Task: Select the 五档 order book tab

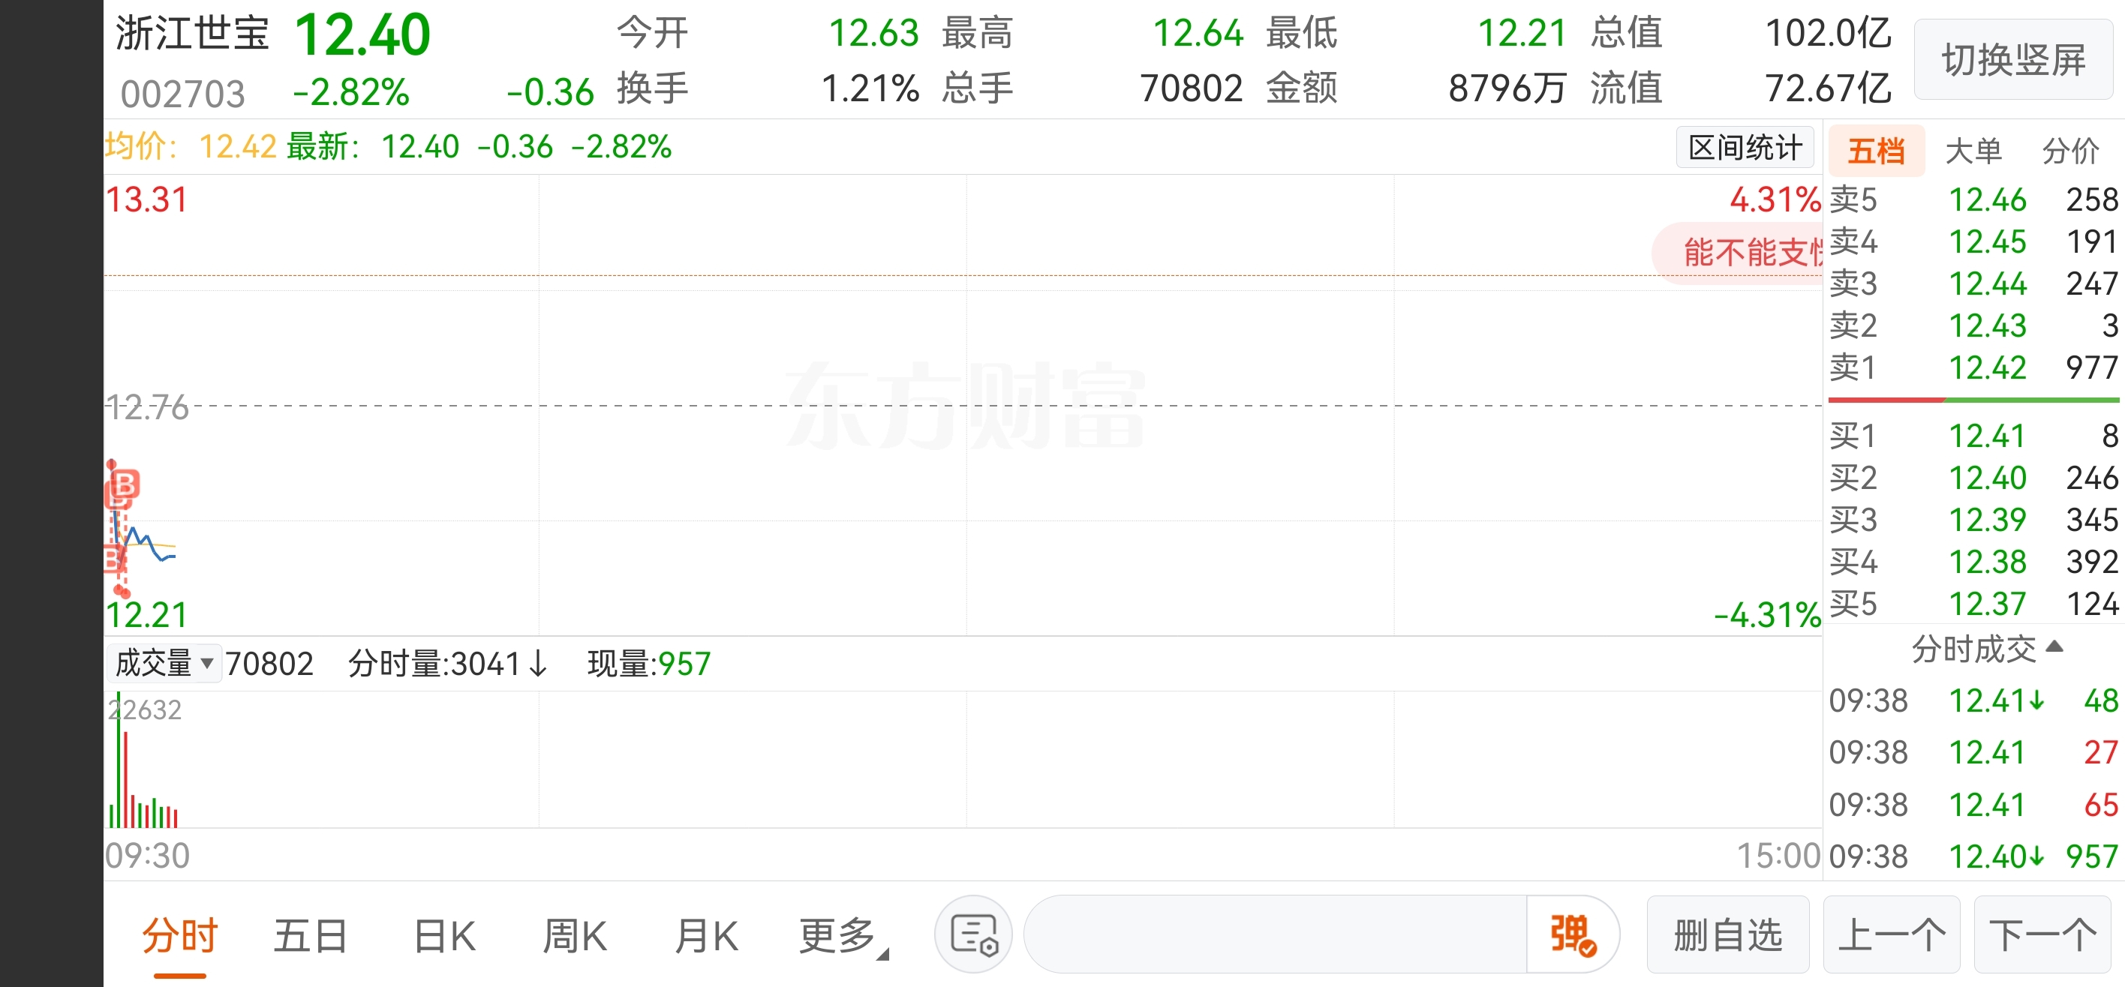Action: [x=1877, y=151]
